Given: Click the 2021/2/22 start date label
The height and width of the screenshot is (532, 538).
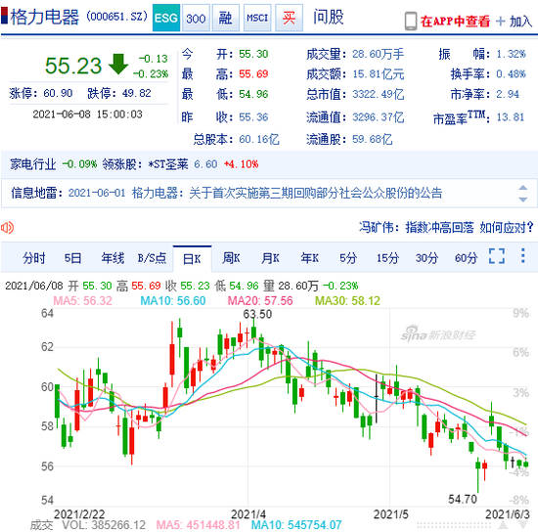Looking at the screenshot, I should click(79, 514).
